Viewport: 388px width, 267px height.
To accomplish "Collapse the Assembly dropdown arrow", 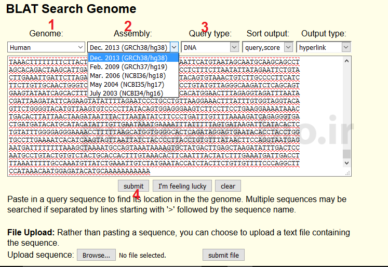I will [174, 47].
